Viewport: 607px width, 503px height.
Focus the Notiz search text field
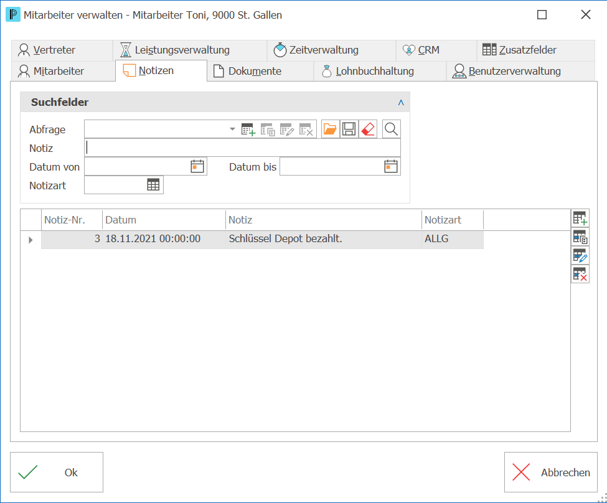click(x=242, y=148)
